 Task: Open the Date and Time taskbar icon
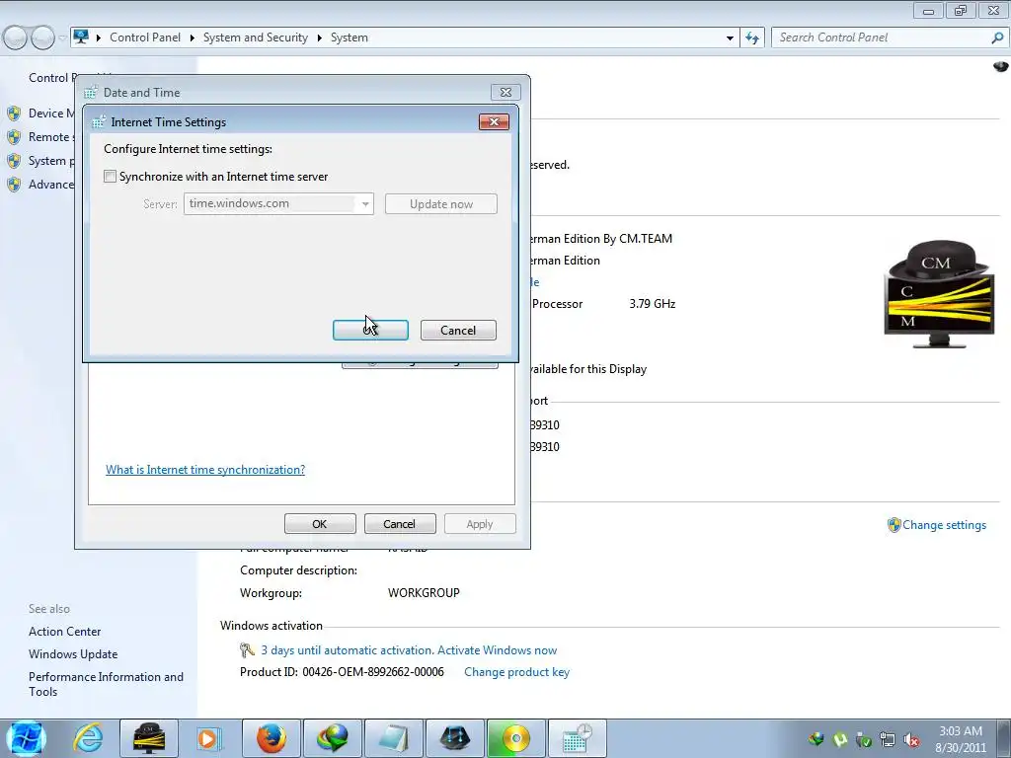pos(577,738)
